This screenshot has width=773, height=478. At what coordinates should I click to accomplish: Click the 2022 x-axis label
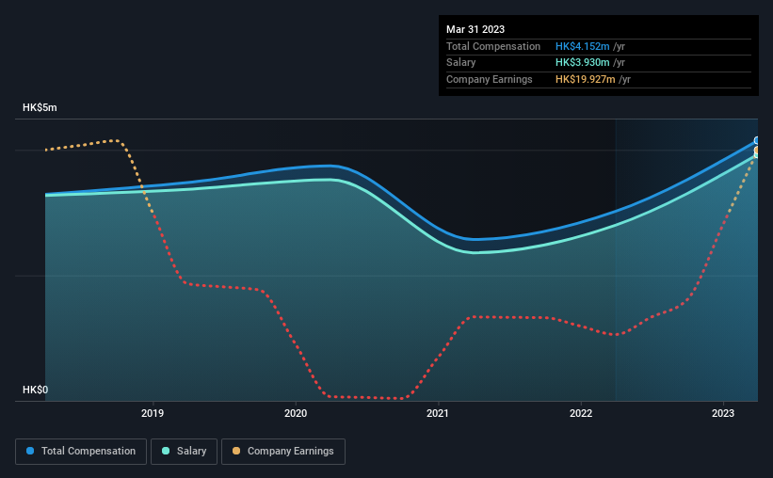click(581, 413)
